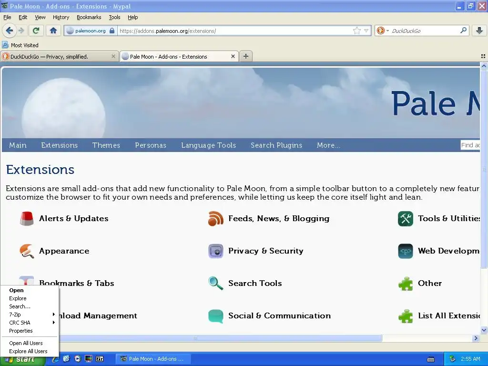Switch to DuckDuckGo — Privacy, simplified tab
This screenshot has width=488, height=366.
coord(59,56)
